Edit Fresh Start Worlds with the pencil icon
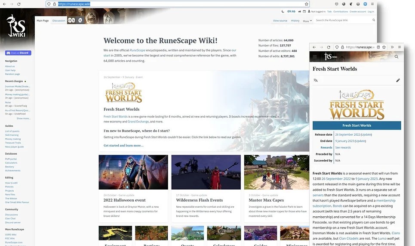The width and height of the screenshot is (415, 246). pyautogui.click(x=398, y=80)
